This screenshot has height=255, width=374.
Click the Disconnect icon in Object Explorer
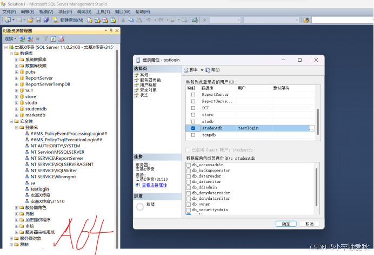click(x=30, y=39)
